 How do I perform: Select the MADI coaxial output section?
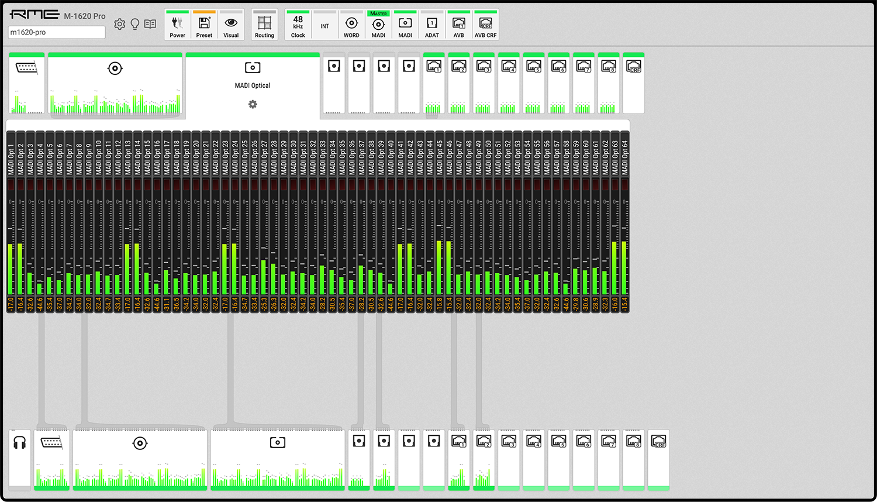click(140, 443)
